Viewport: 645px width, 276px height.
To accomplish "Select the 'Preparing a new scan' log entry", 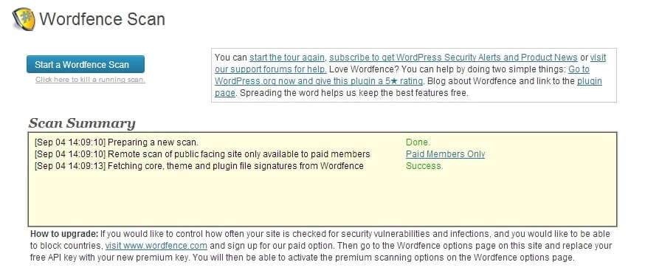I will (117, 142).
